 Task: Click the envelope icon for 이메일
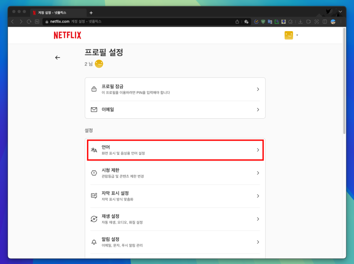[x=94, y=109]
